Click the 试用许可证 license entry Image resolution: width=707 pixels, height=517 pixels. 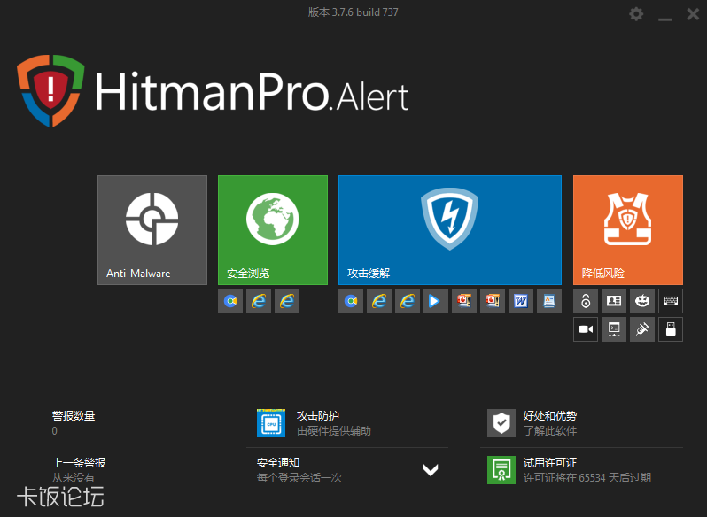pos(549,470)
